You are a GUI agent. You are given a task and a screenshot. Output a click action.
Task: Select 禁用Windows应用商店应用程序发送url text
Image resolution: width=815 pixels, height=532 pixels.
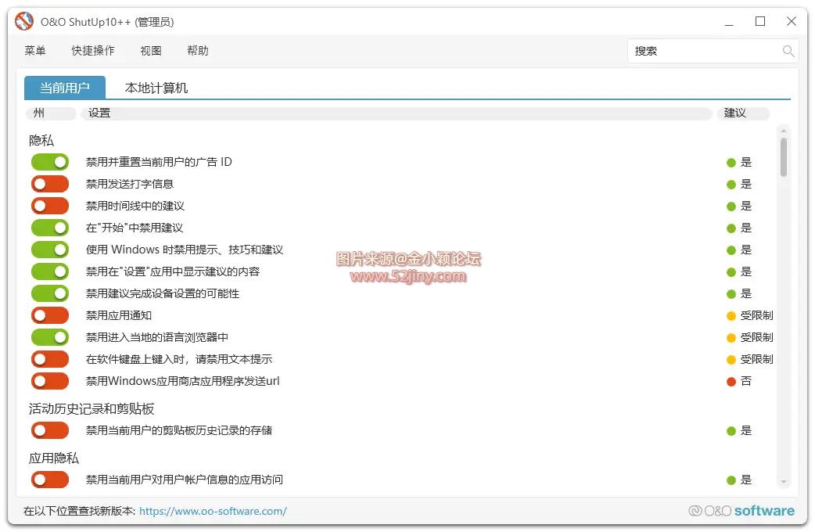coord(183,381)
